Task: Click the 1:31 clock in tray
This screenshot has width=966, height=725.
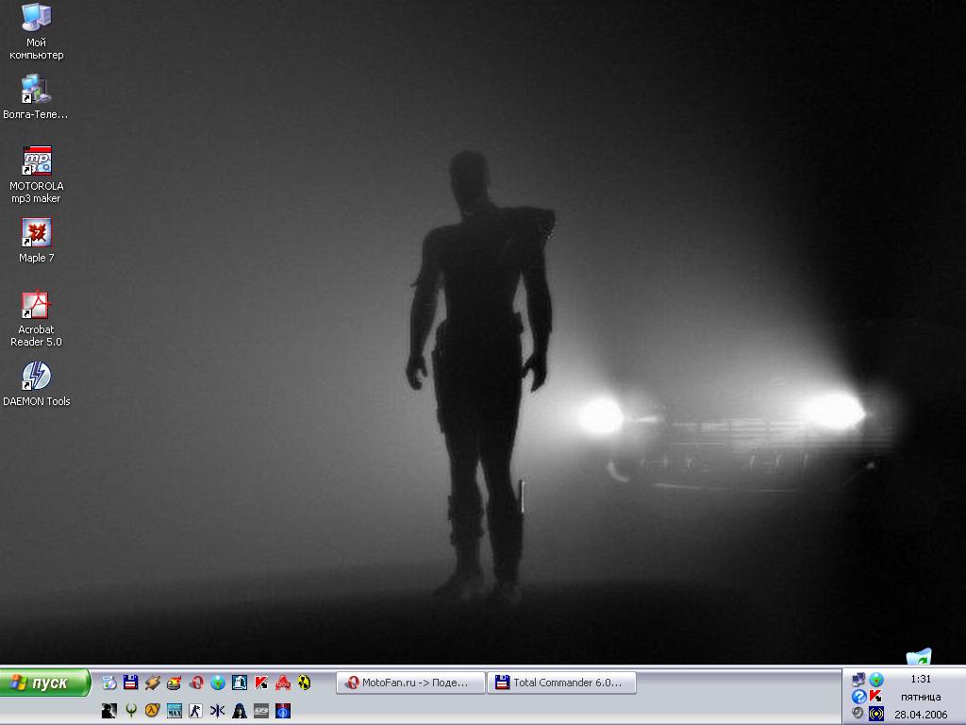Action: coord(921,679)
